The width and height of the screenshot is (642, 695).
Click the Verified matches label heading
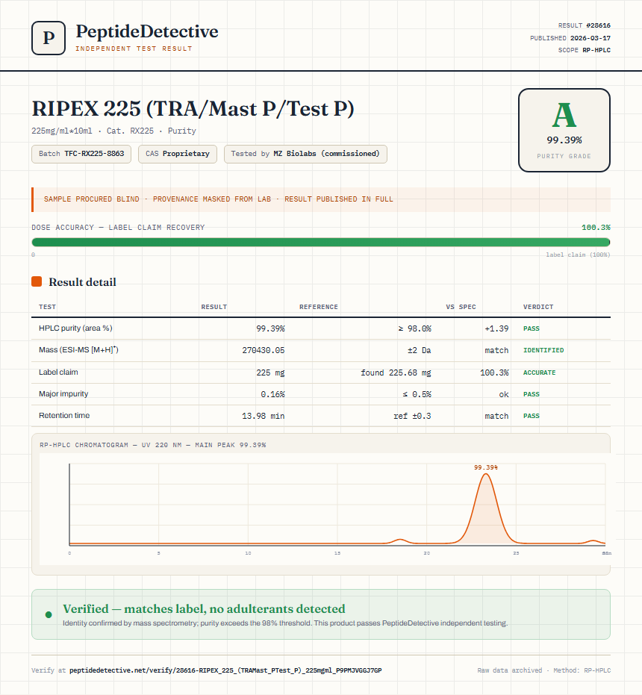pos(204,608)
